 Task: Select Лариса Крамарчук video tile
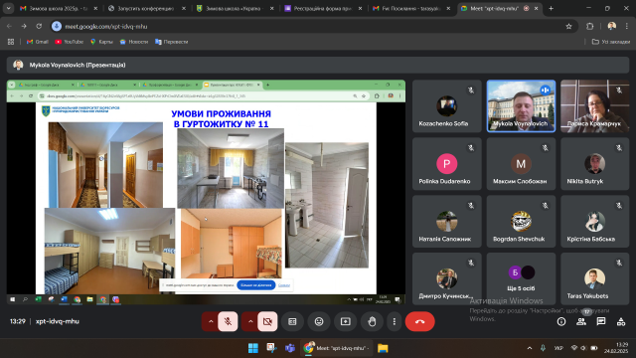point(594,106)
